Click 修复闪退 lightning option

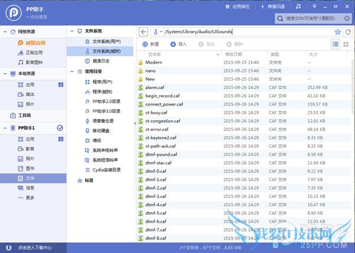(273, 6)
